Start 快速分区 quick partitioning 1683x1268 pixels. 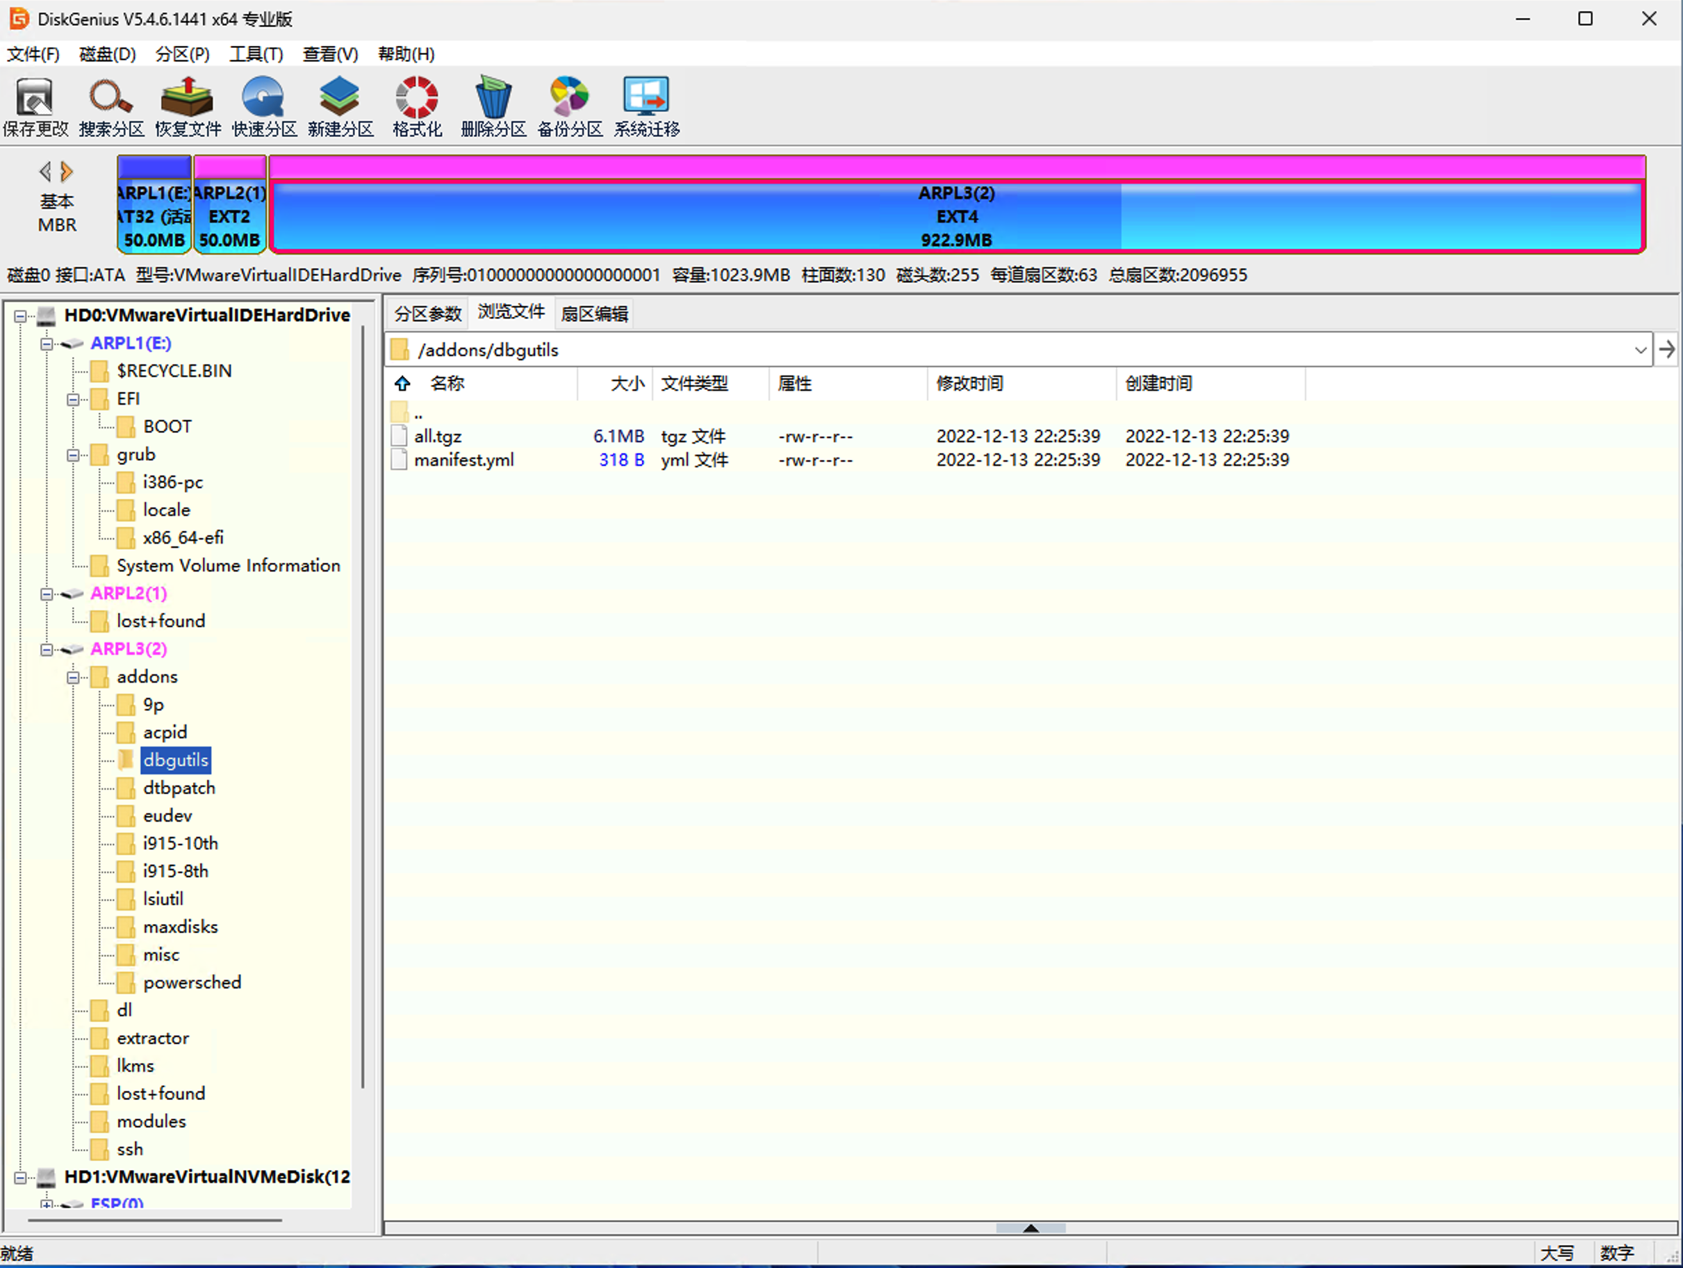tap(263, 105)
